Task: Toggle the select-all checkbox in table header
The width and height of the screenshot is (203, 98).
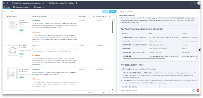Action: (x=5, y=17)
